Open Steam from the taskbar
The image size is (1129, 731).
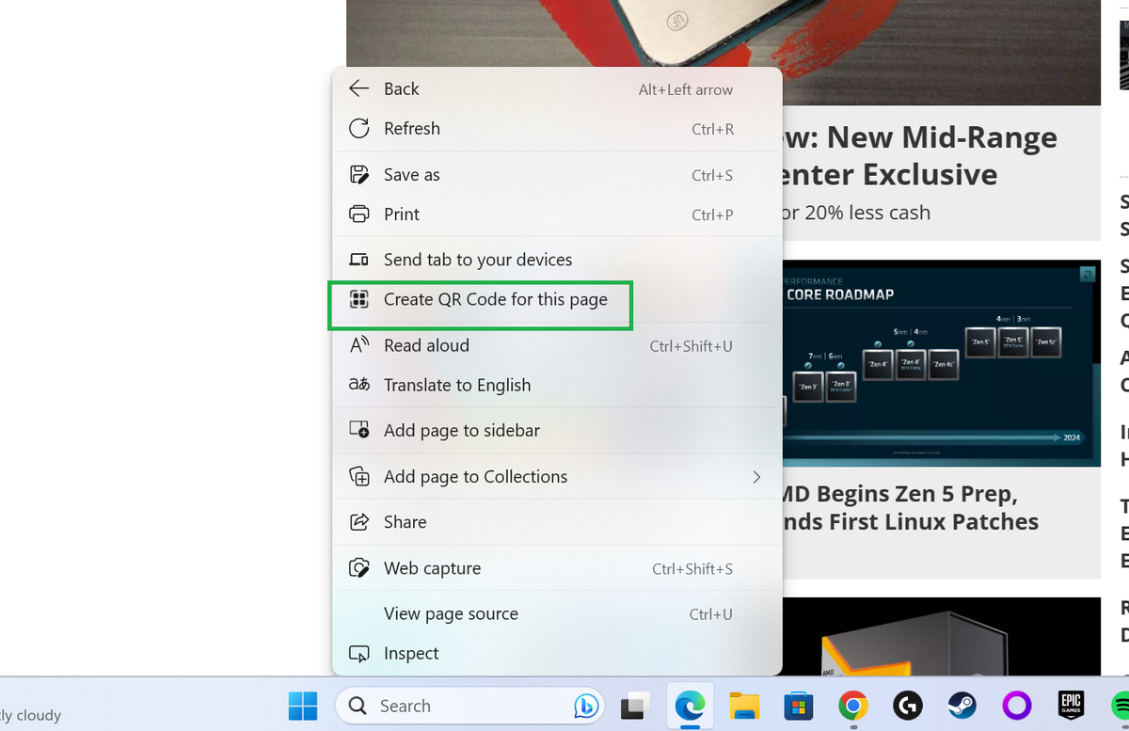click(x=962, y=706)
